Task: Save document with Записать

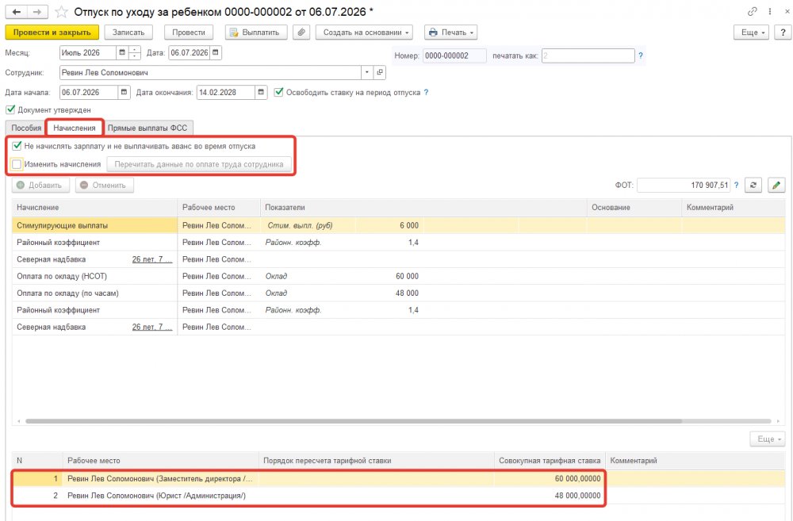Action: (x=128, y=33)
